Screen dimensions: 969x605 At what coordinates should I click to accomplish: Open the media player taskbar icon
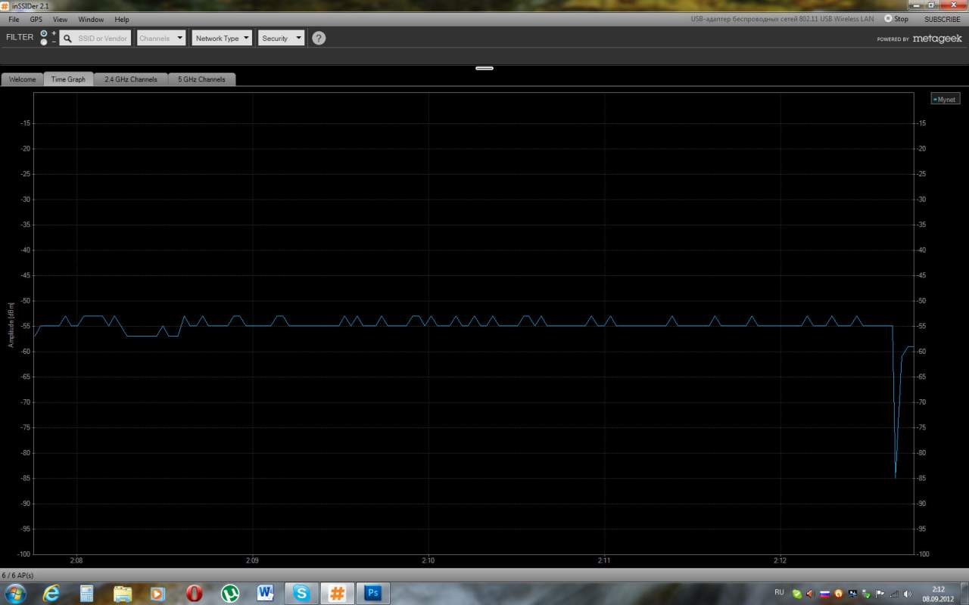pyautogui.click(x=157, y=593)
